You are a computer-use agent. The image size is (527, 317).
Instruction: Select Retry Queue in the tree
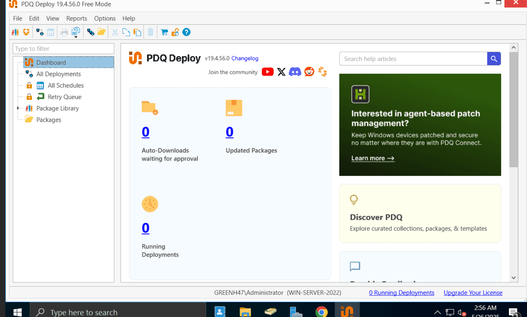click(64, 97)
